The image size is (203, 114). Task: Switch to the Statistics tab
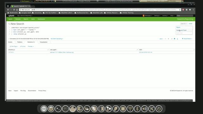click(31, 42)
